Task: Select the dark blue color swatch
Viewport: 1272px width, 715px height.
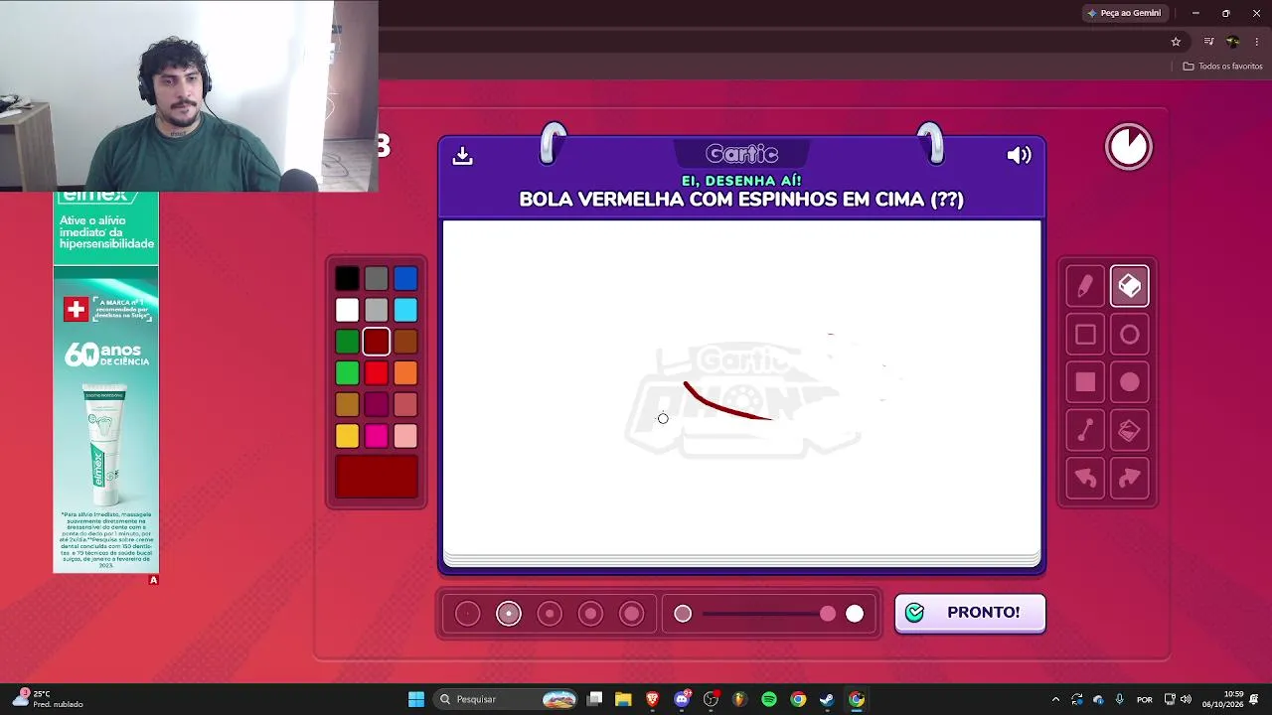Action: pyautogui.click(x=405, y=279)
